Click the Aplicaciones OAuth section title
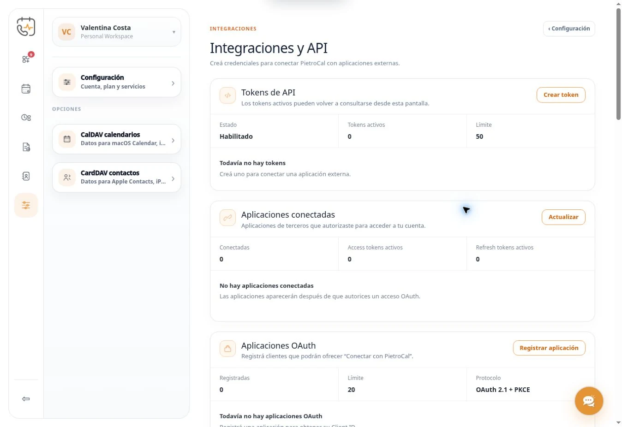This screenshot has width=622, height=427. pyautogui.click(x=278, y=345)
